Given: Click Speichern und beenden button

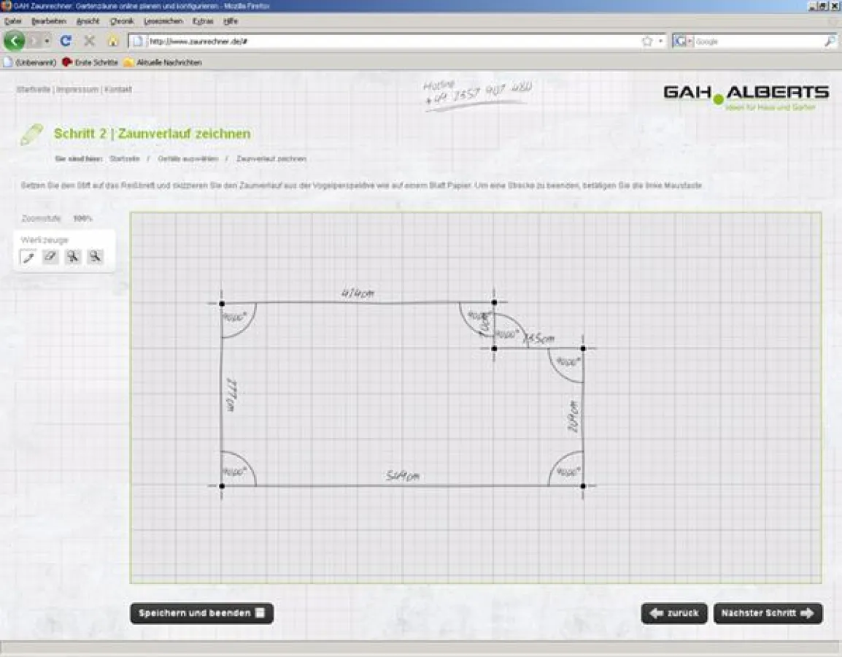Looking at the screenshot, I should point(201,613).
